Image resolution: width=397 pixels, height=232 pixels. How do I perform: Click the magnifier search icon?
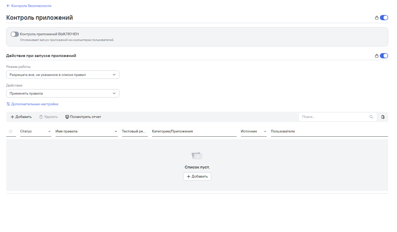tap(371, 117)
